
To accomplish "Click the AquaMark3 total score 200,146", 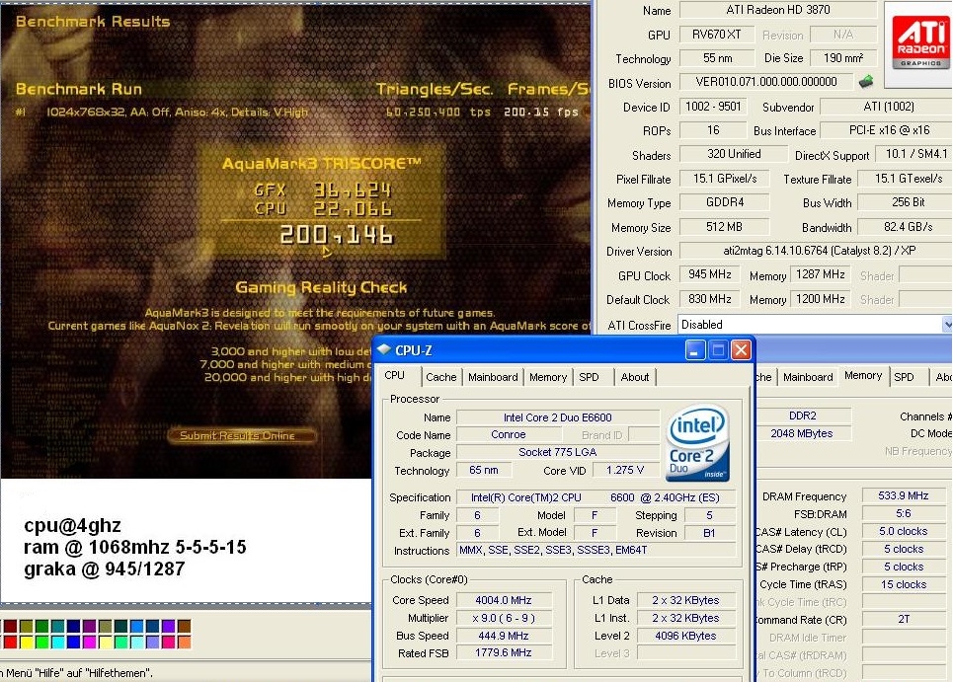I will (336, 235).
